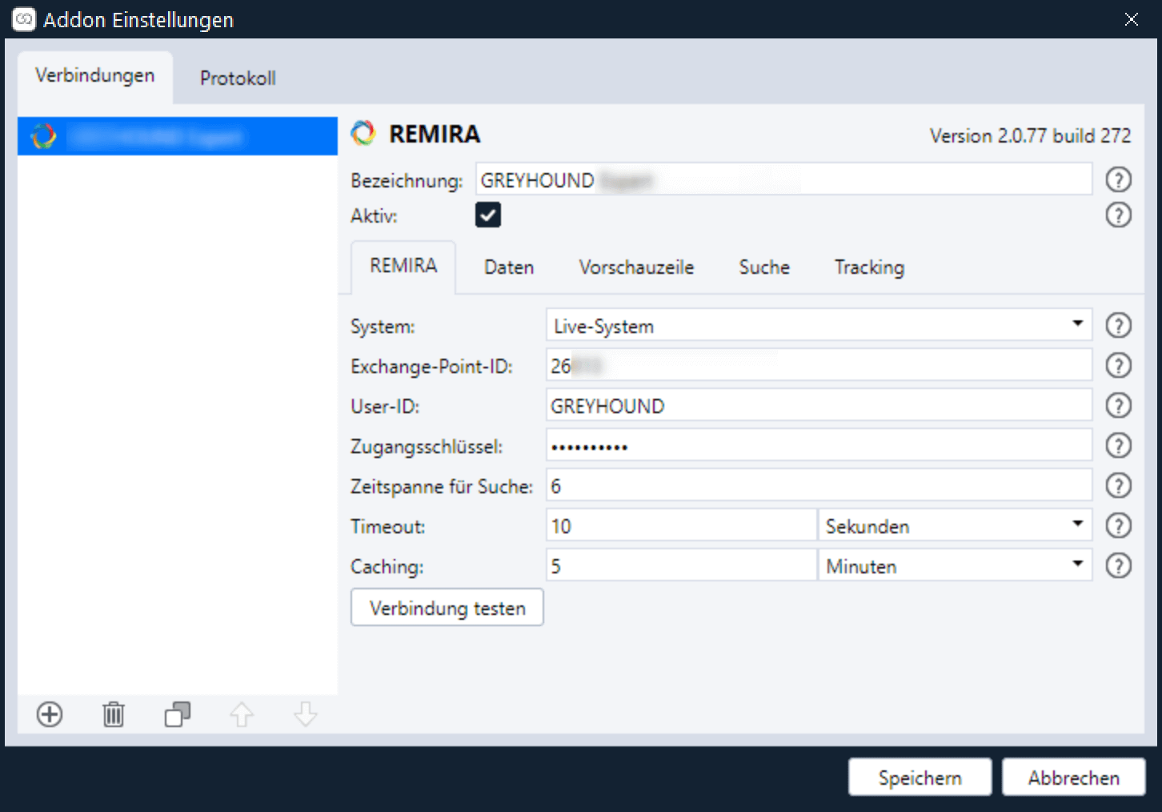
Task: Select the REMIRA settings tab
Action: (x=403, y=266)
